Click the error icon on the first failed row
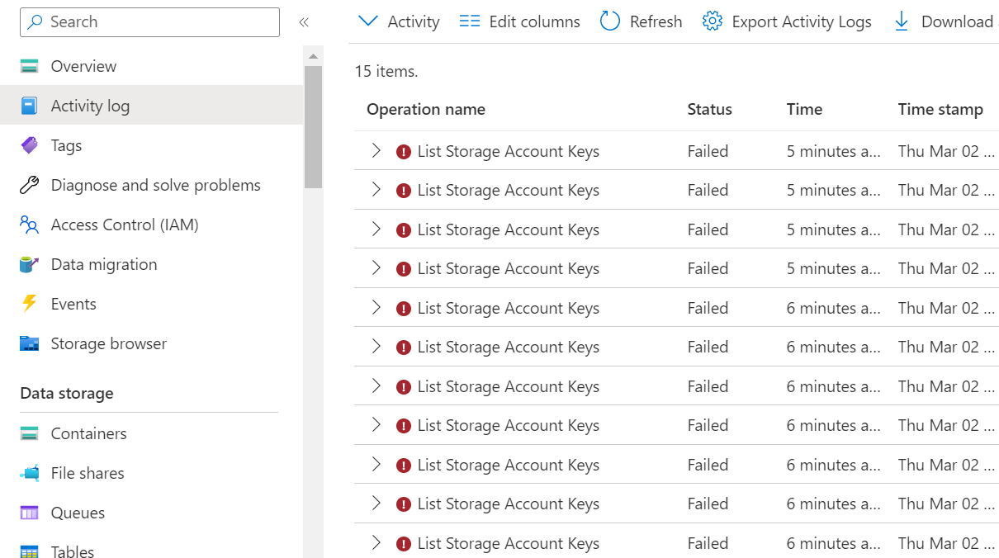This screenshot has width=999, height=558. [x=404, y=151]
